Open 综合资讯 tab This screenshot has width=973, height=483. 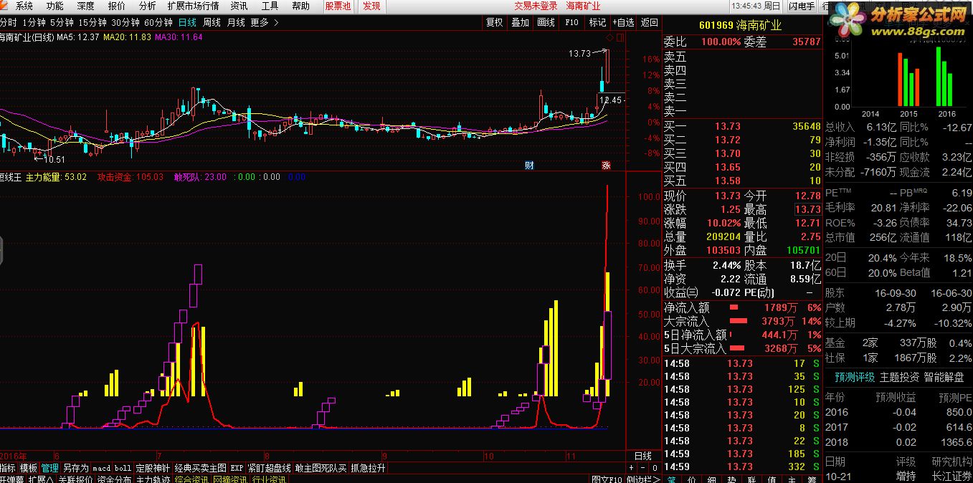[x=191, y=479]
